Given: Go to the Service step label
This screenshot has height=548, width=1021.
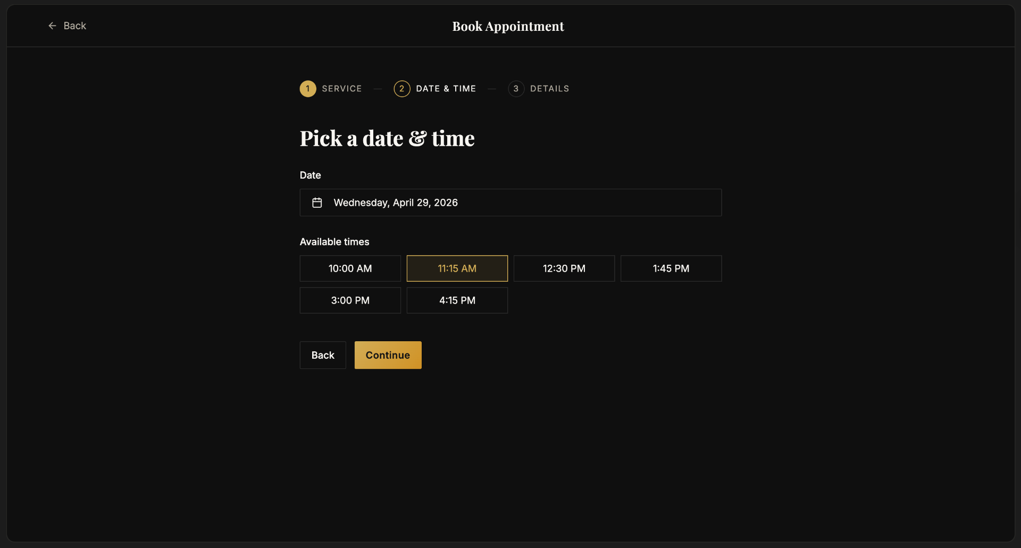Looking at the screenshot, I should (341, 89).
